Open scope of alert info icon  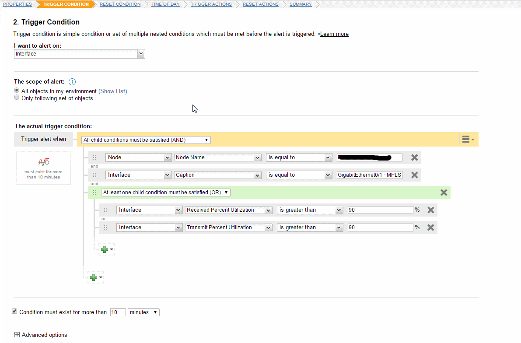point(72,82)
